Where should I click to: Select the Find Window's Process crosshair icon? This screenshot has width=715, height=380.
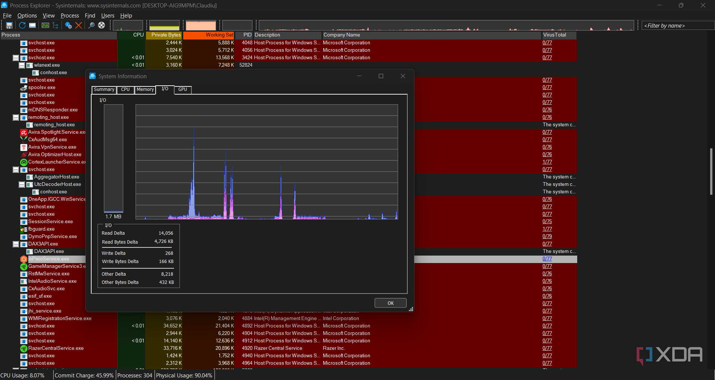(101, 25)
